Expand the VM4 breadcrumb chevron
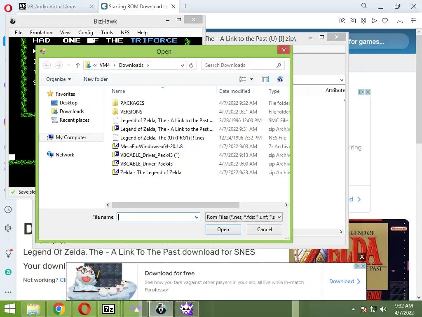Image resolution: width=422 pixels, height=317 pixels. pos(114,65)
